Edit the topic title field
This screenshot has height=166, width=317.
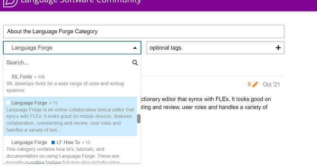(144, 31)
